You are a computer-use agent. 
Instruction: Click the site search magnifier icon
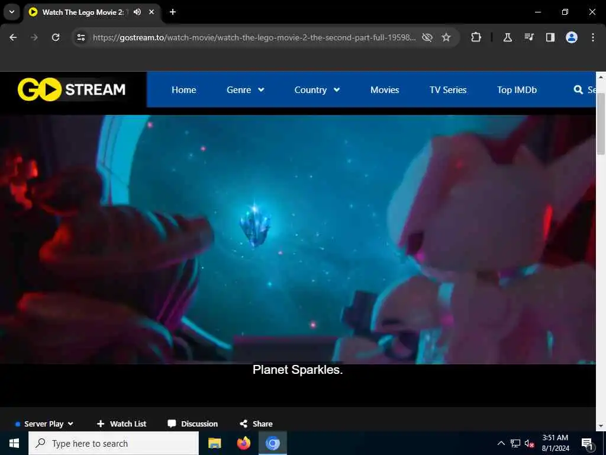[x=578, y=90]
